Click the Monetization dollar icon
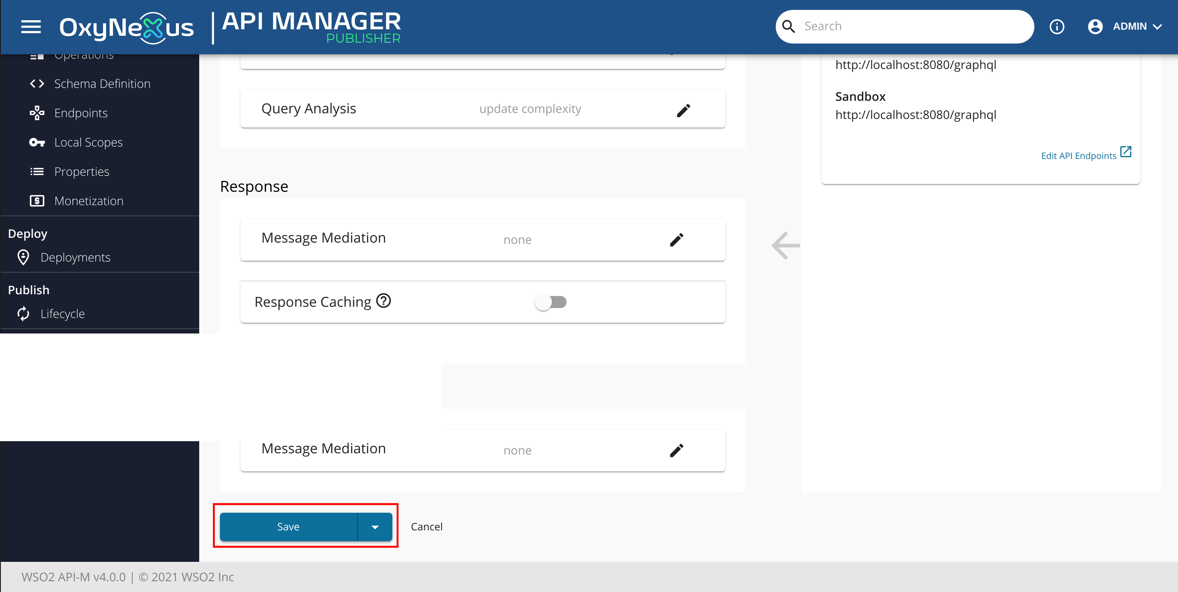The height and width of the screenshot is (592, 1178). 37,200
